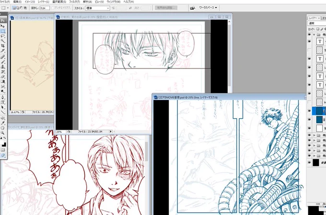Collapse the expanded top layer group
Viewport: 326px width, 215px height.
[x=314, y=34]
